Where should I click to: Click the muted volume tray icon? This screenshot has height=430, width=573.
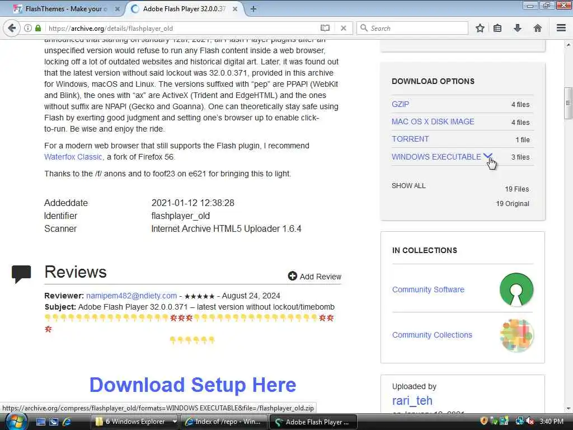(x=530, y=422)
